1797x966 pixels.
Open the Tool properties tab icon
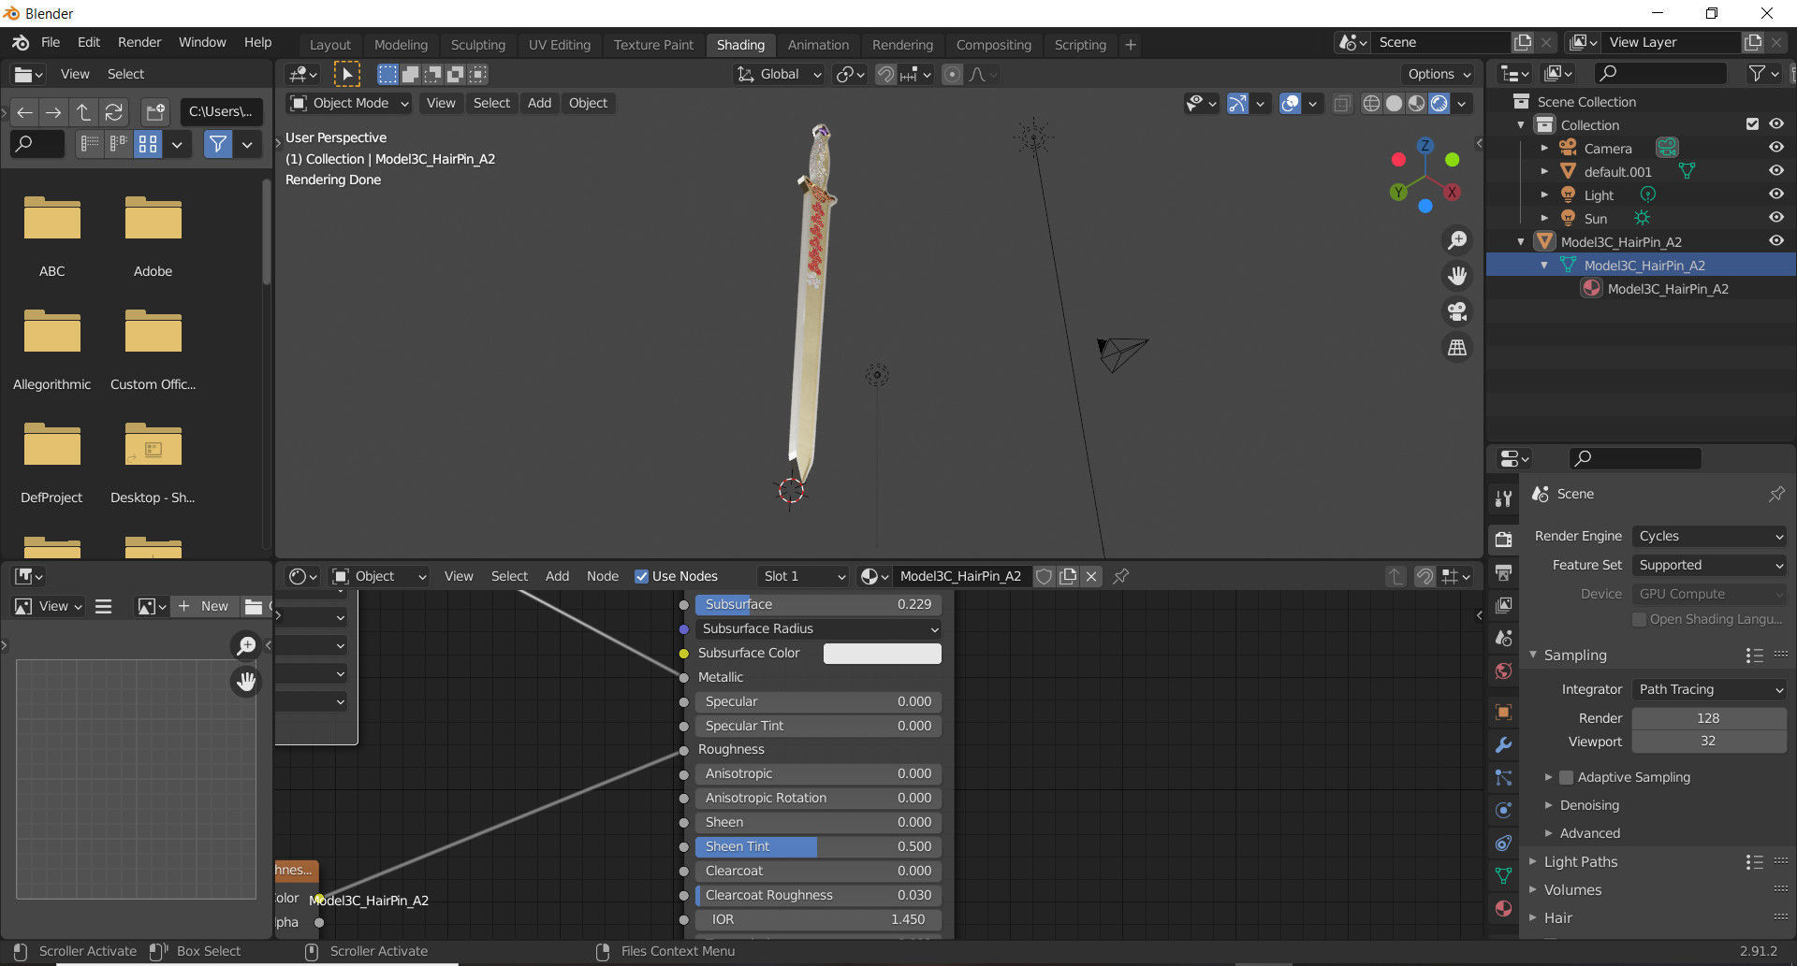click(1503, 498)
